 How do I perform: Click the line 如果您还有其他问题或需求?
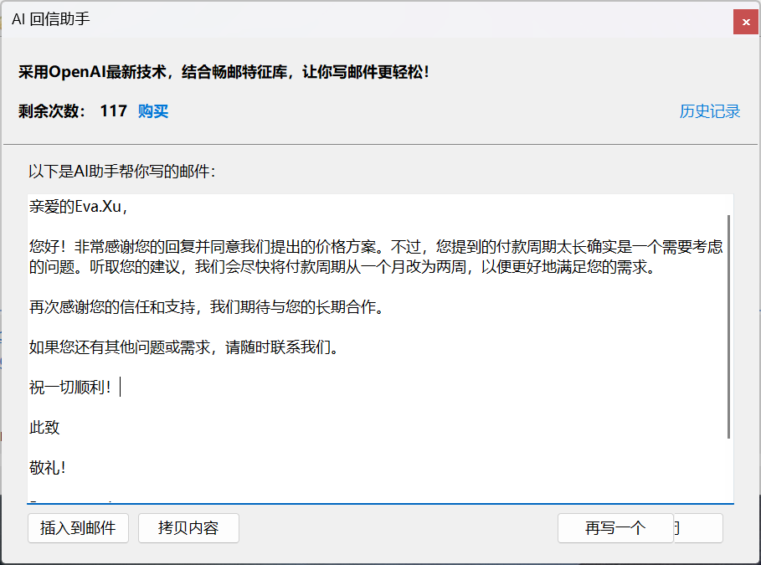[184, 347]
